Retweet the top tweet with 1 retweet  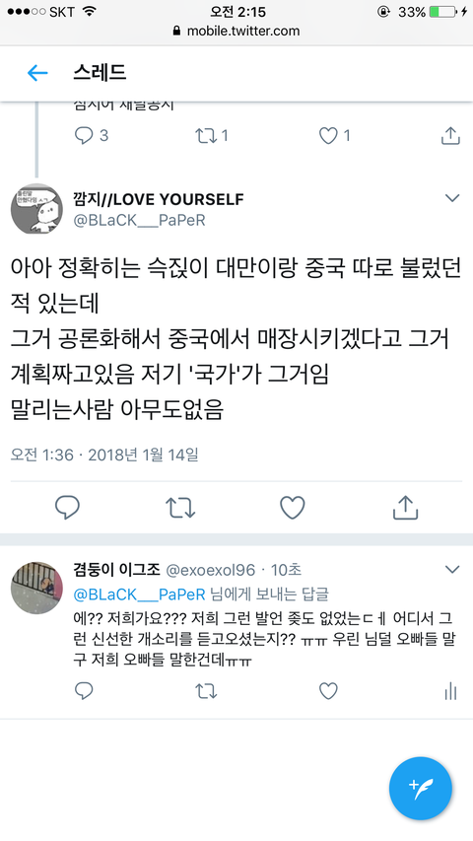(211, 136)
